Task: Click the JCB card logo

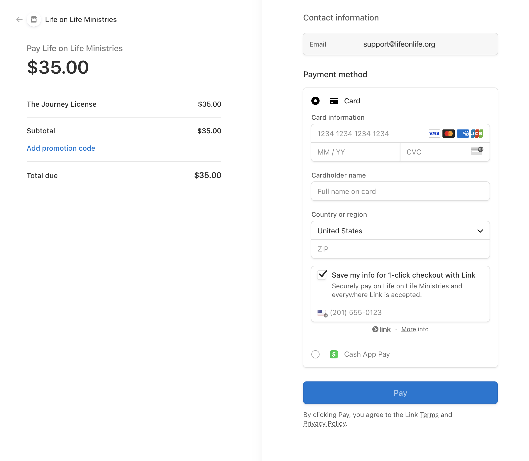Action: coord(477,134)
